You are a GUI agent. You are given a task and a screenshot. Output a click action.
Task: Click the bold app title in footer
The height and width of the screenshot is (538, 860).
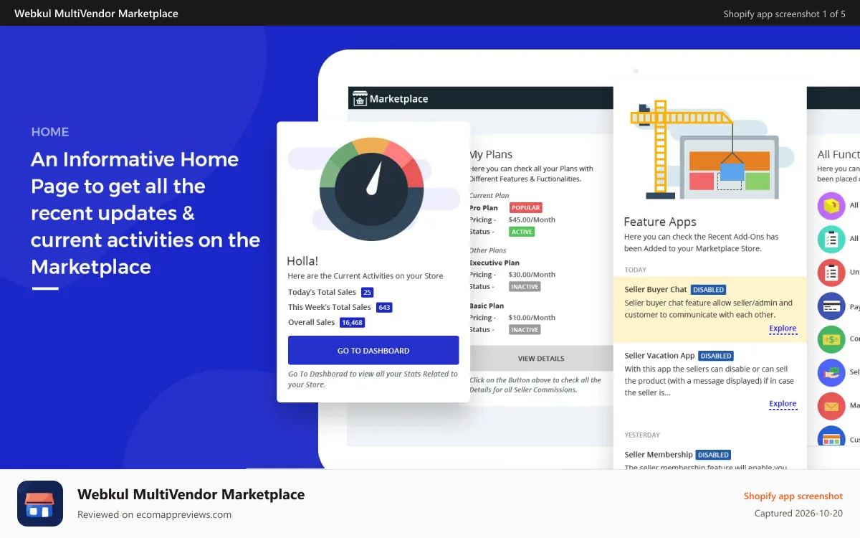click(x=191, y=494)
